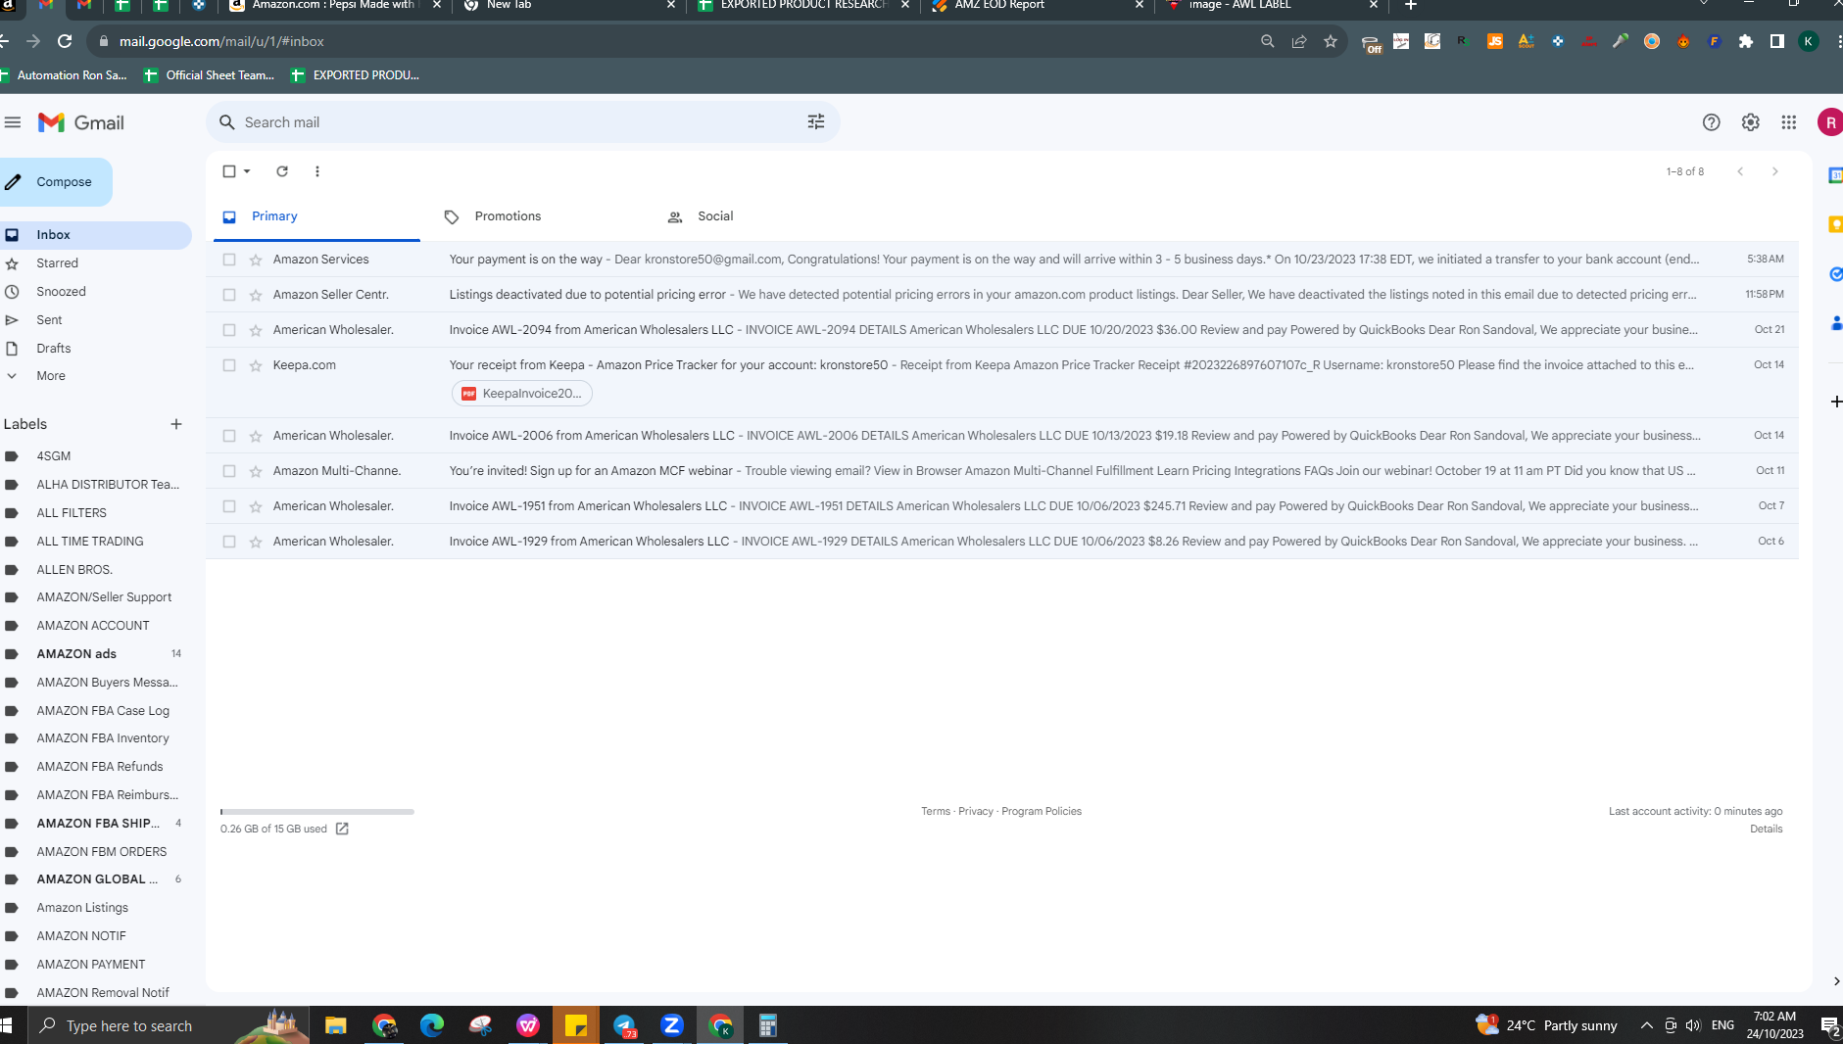Tick the select-all emails checkbox
The image size is (1843, 1044).
coord(228,171)
